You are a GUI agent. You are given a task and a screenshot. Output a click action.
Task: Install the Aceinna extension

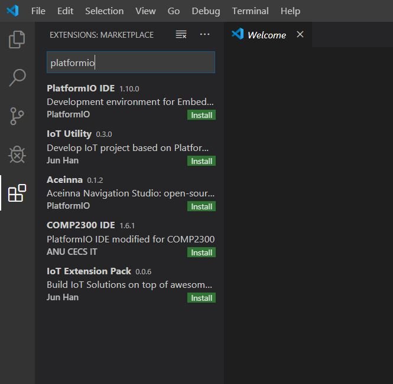pyautogui.click(x=202, y=206)
